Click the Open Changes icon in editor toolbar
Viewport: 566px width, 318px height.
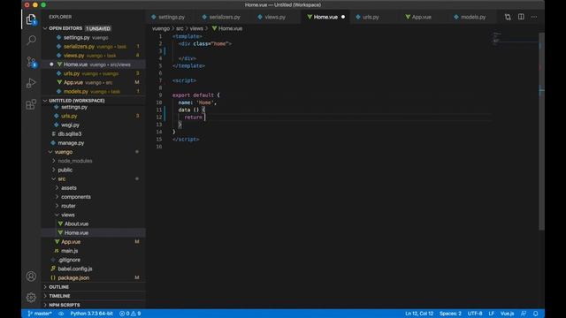[x=508, y=17]
